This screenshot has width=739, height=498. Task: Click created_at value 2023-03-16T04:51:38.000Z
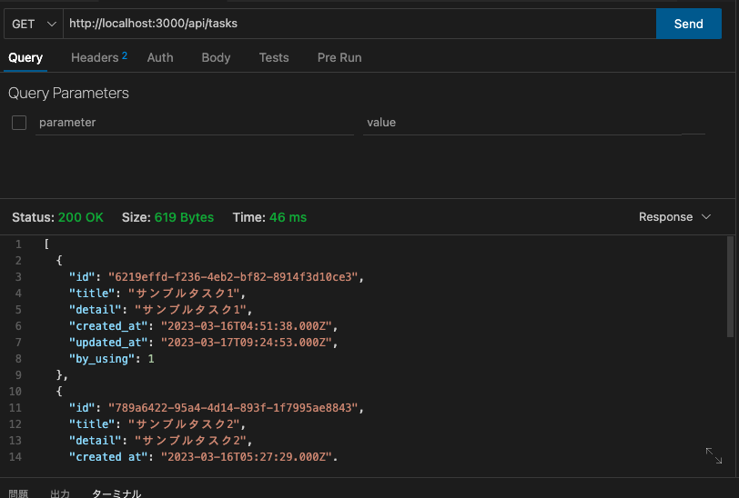(247, 326)
